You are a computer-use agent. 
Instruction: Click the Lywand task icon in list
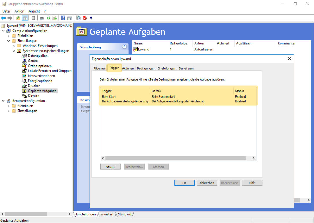pos(135,49)
